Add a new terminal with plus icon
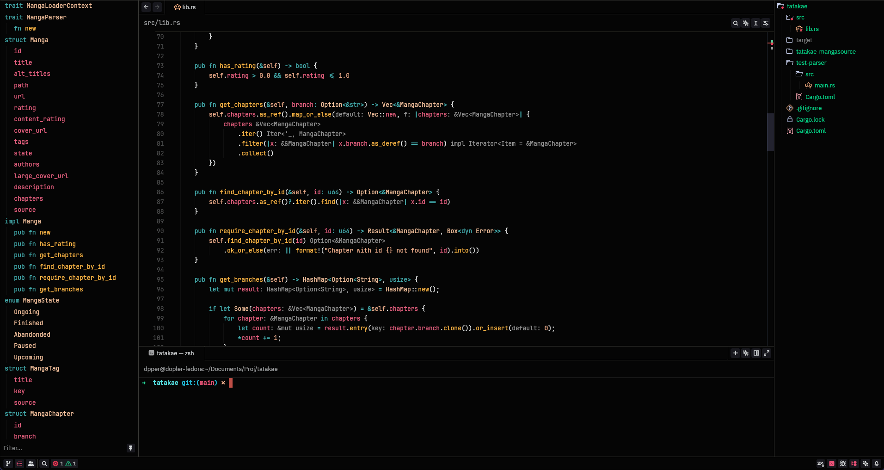 pos(736,353)
